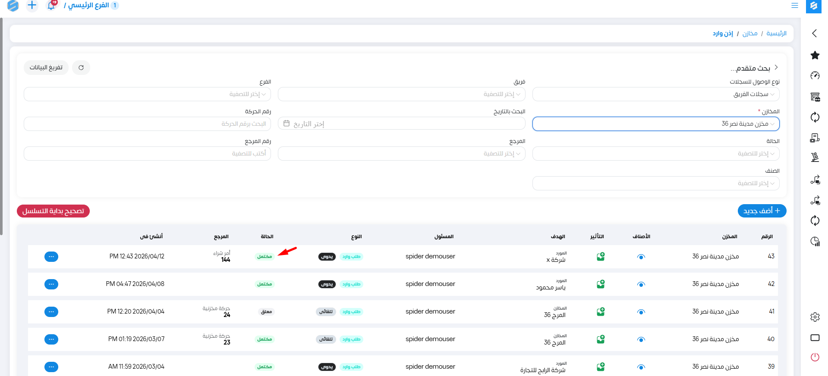Screen dimensions: 828x376
Task: View items with eye icon in row 42
Action: point(641,284)
